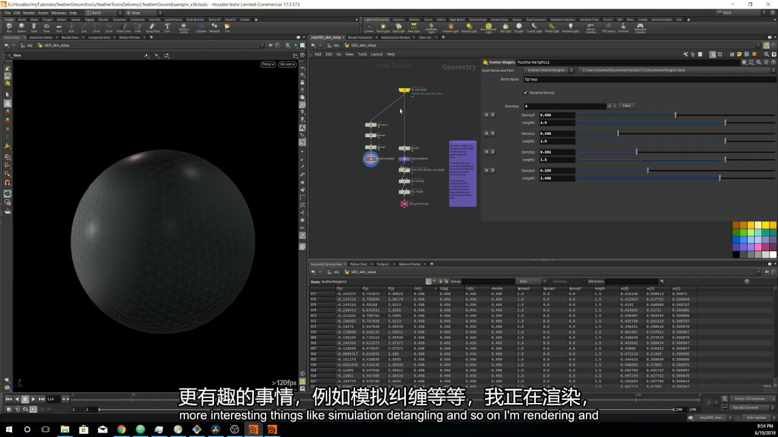Toggle Auto Update mode at bottom right

pos(756,418)
